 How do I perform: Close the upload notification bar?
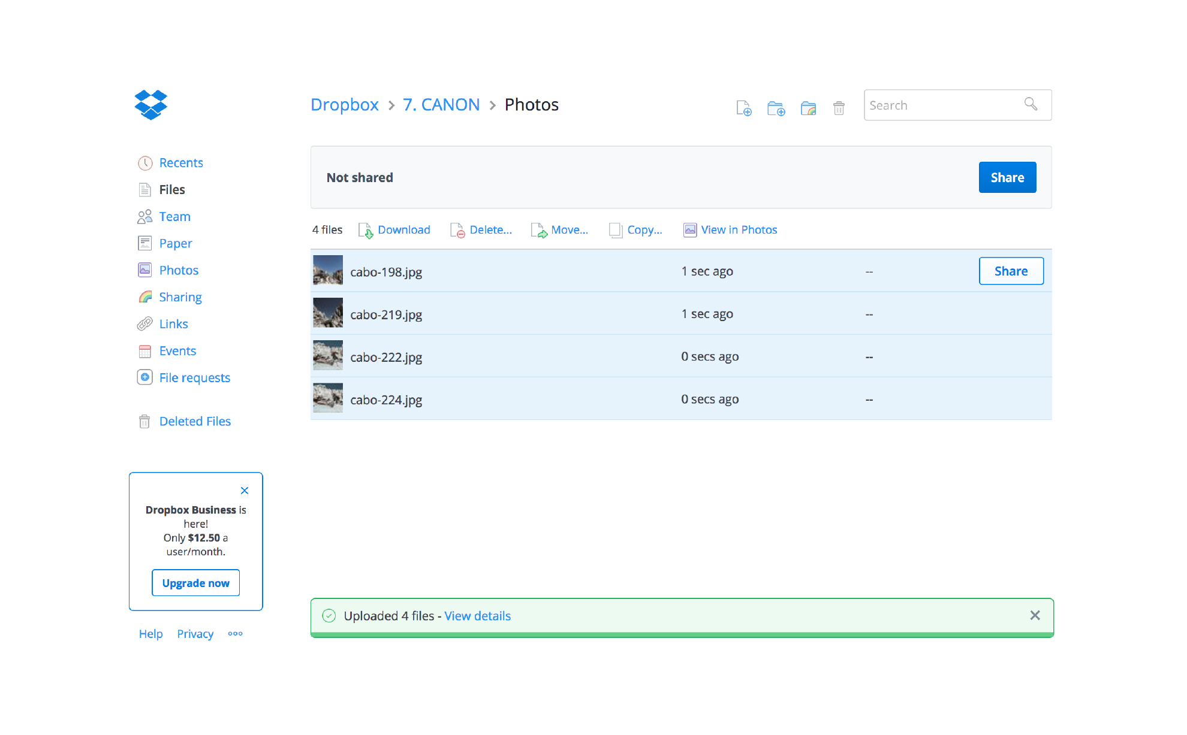(x=1035, y=615)
